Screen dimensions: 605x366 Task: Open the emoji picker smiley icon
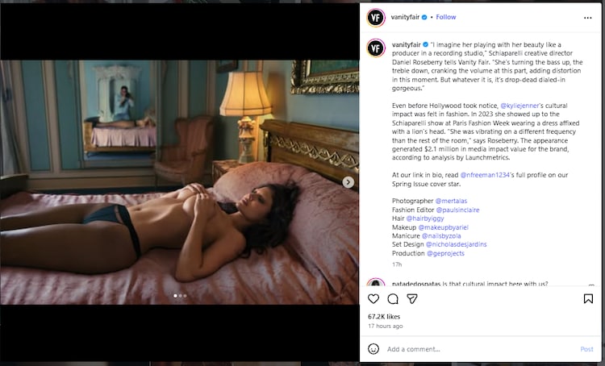point(373,349)
